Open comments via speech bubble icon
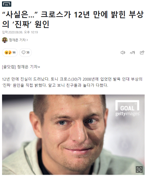147x179 pixels. pos(24,52)
